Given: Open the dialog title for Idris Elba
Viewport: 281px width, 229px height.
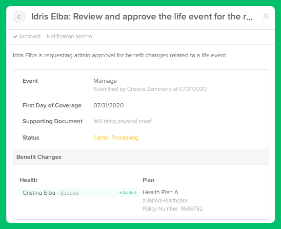Looking at the screenshot, I should 142,16.
